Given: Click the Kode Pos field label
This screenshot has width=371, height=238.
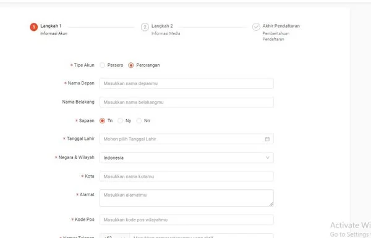Looking at the screenshot, I should [x=85, y=220].
